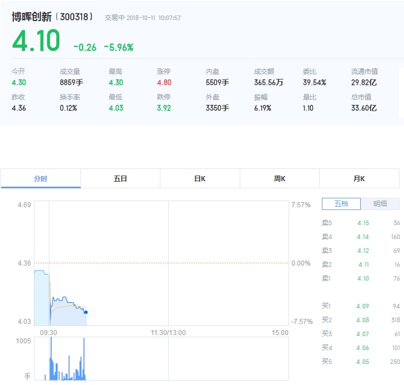This screenshot has height=385, width=404.
Task: Click the trading timestamp 2018-10-11 10:07:57
Action: [x=154, y=18]
